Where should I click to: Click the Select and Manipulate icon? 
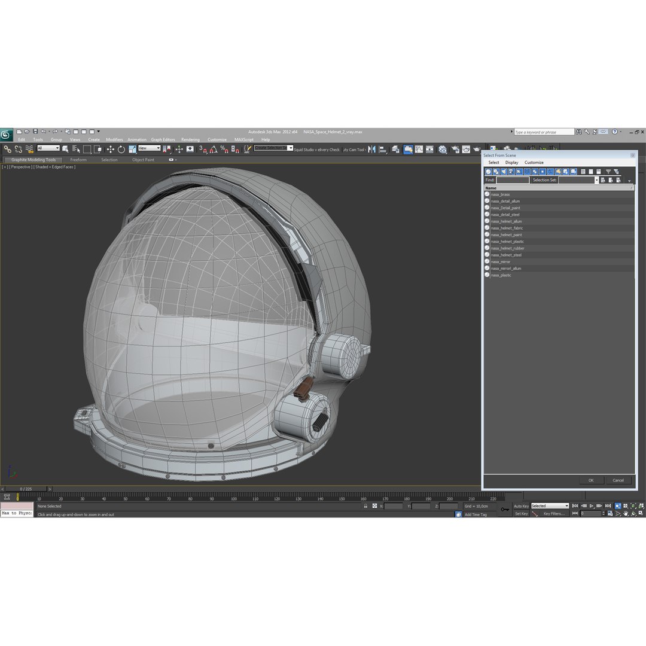179,149
